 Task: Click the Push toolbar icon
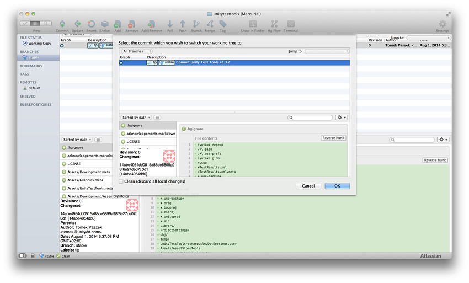tap(183, 24)
